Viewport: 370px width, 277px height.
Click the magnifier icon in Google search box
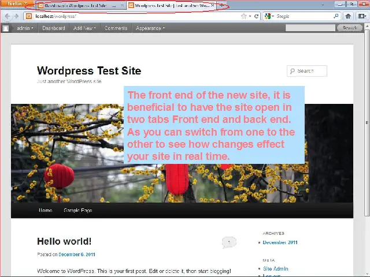click(336, 16)
